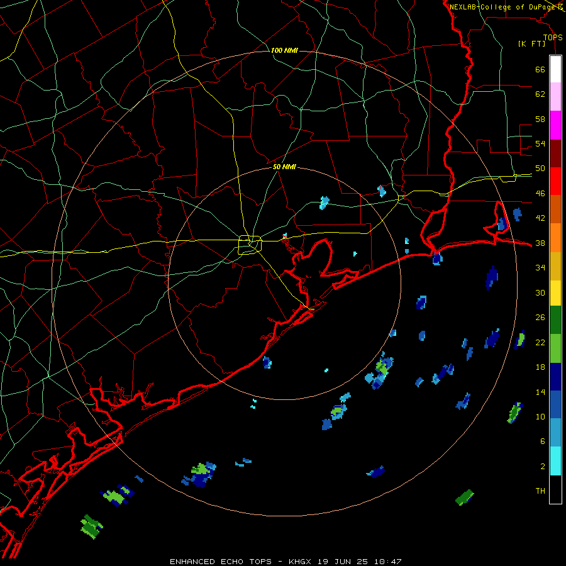Click the TH threshold label on the legend
The image size is (566, 566).
[540, 491]
